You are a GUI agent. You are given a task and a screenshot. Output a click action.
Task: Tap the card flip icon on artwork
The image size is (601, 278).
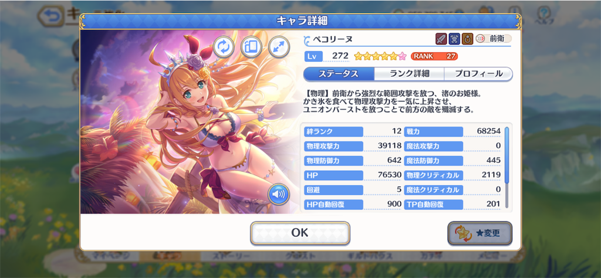pos(251,47)
